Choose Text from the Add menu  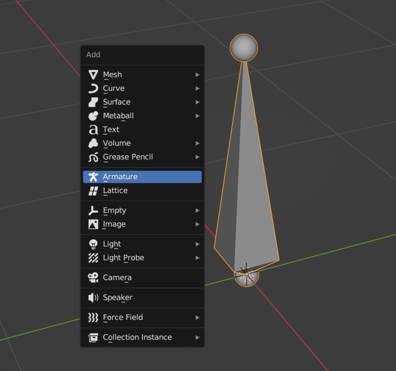pos(111,129)
